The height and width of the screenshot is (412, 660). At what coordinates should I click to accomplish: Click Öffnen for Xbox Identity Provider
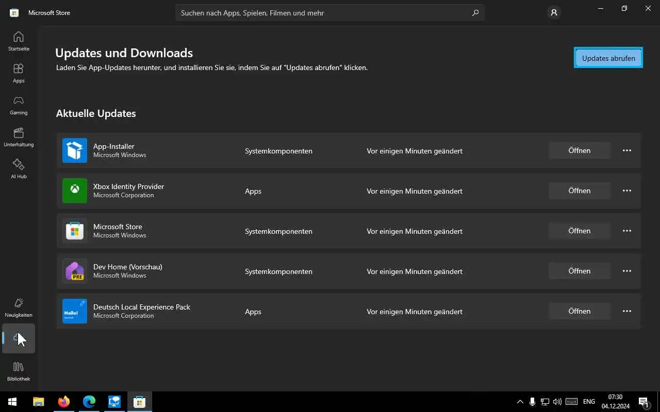pos(580,191)
